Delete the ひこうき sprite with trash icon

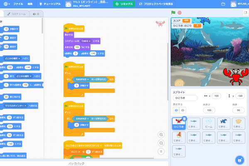[184, 119]
